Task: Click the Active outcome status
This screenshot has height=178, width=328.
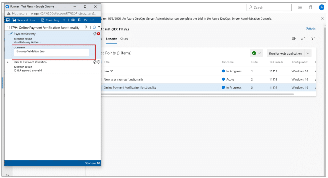Action: coord(228,79)
